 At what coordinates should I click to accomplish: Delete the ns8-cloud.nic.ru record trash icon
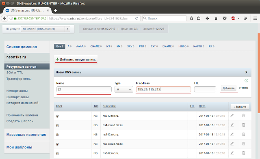click(244, 144)
